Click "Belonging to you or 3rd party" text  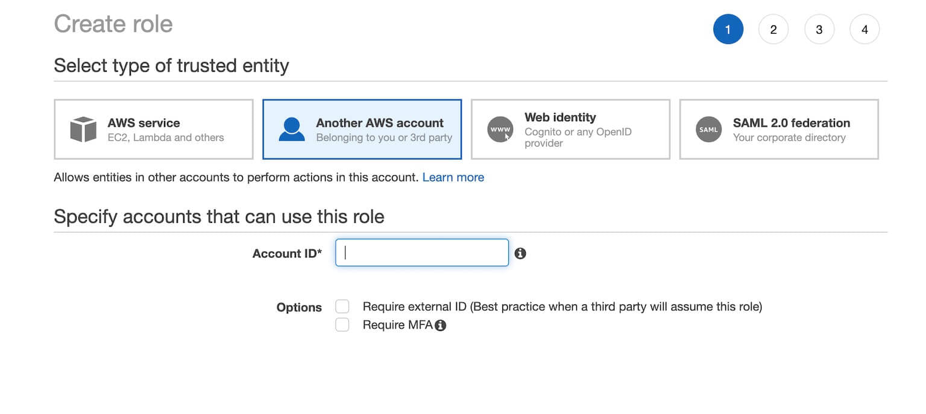[384, 137]
